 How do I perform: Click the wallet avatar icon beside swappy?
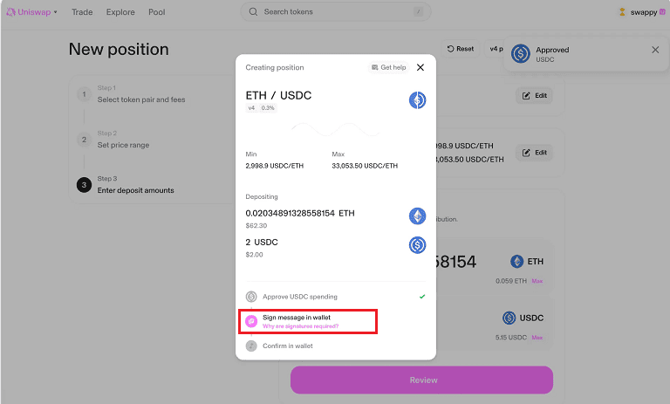[x=622, y=12]
